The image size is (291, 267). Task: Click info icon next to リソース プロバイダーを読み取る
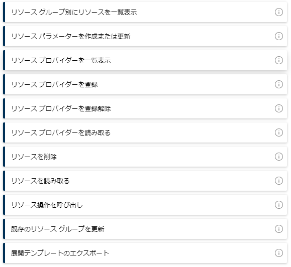pyautogui.click(x=278, y=132)
